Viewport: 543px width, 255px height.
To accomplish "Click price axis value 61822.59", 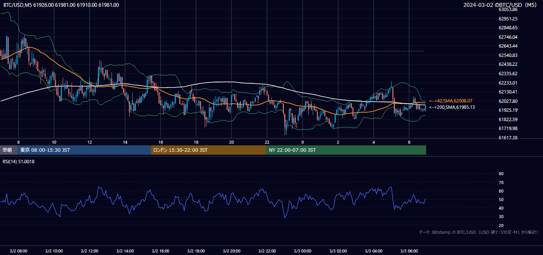I will 508,119.
